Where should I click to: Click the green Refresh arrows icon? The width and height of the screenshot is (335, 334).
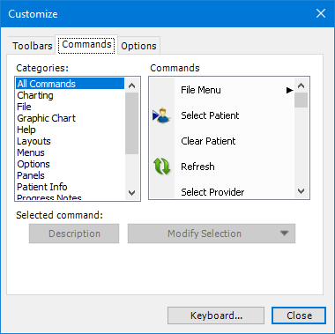[161, 167]
